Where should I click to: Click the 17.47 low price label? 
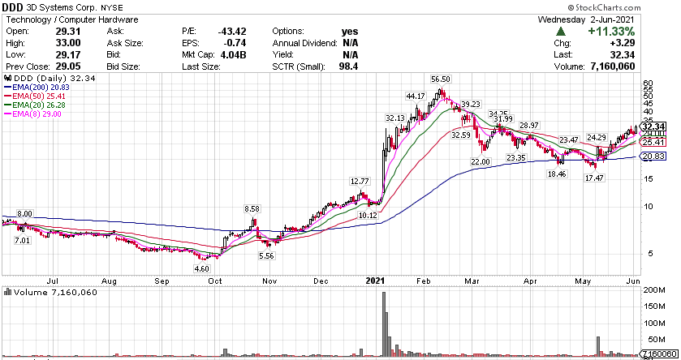pos(596,178)
